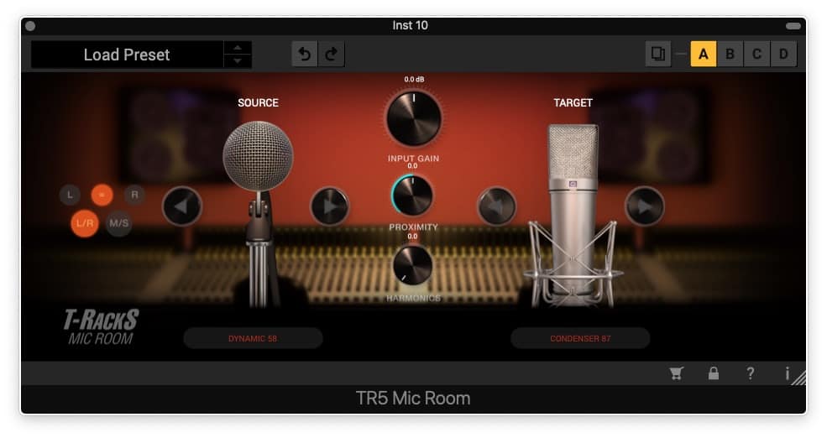Click the lock icon

[713, 373]
